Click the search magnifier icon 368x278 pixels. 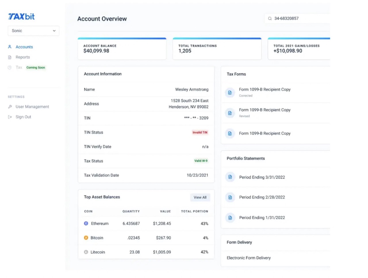point(270,18)
